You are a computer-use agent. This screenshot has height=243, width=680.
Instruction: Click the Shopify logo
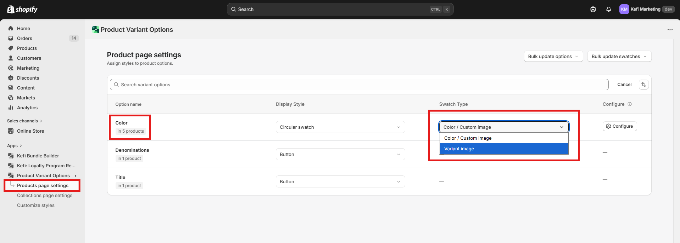(22, 9)
